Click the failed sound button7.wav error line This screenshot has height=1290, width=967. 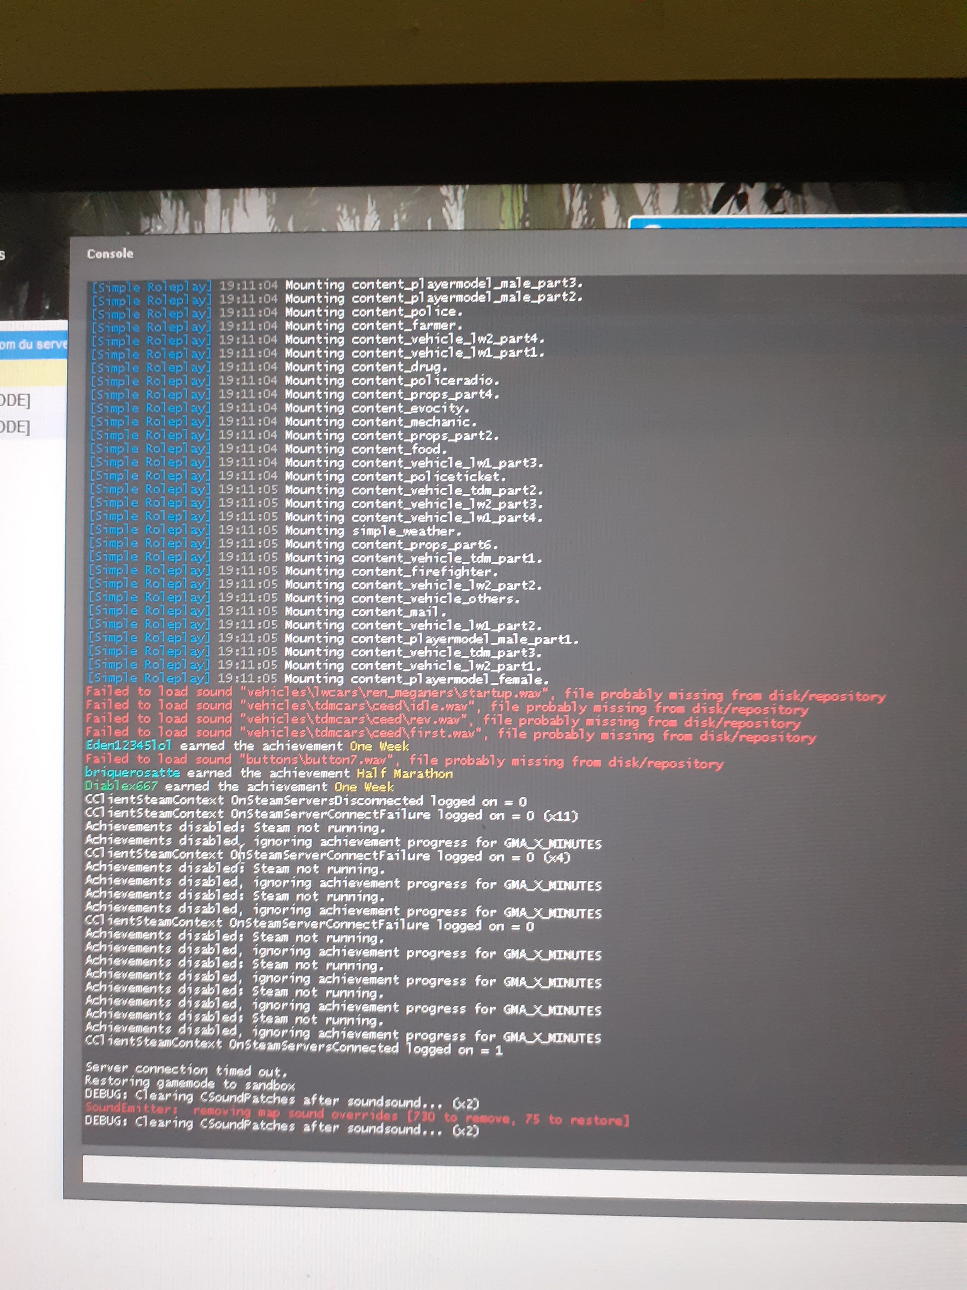point(404,761)
